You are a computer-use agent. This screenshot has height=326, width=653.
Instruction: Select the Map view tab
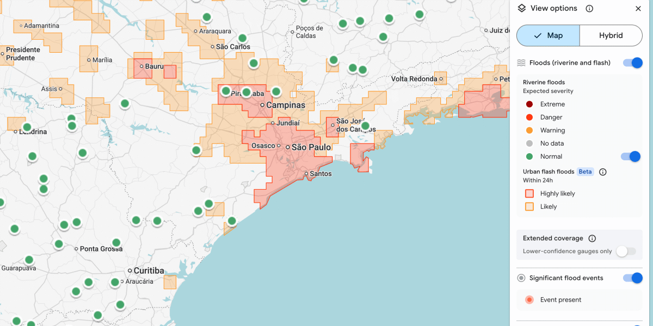click(548, 35)
